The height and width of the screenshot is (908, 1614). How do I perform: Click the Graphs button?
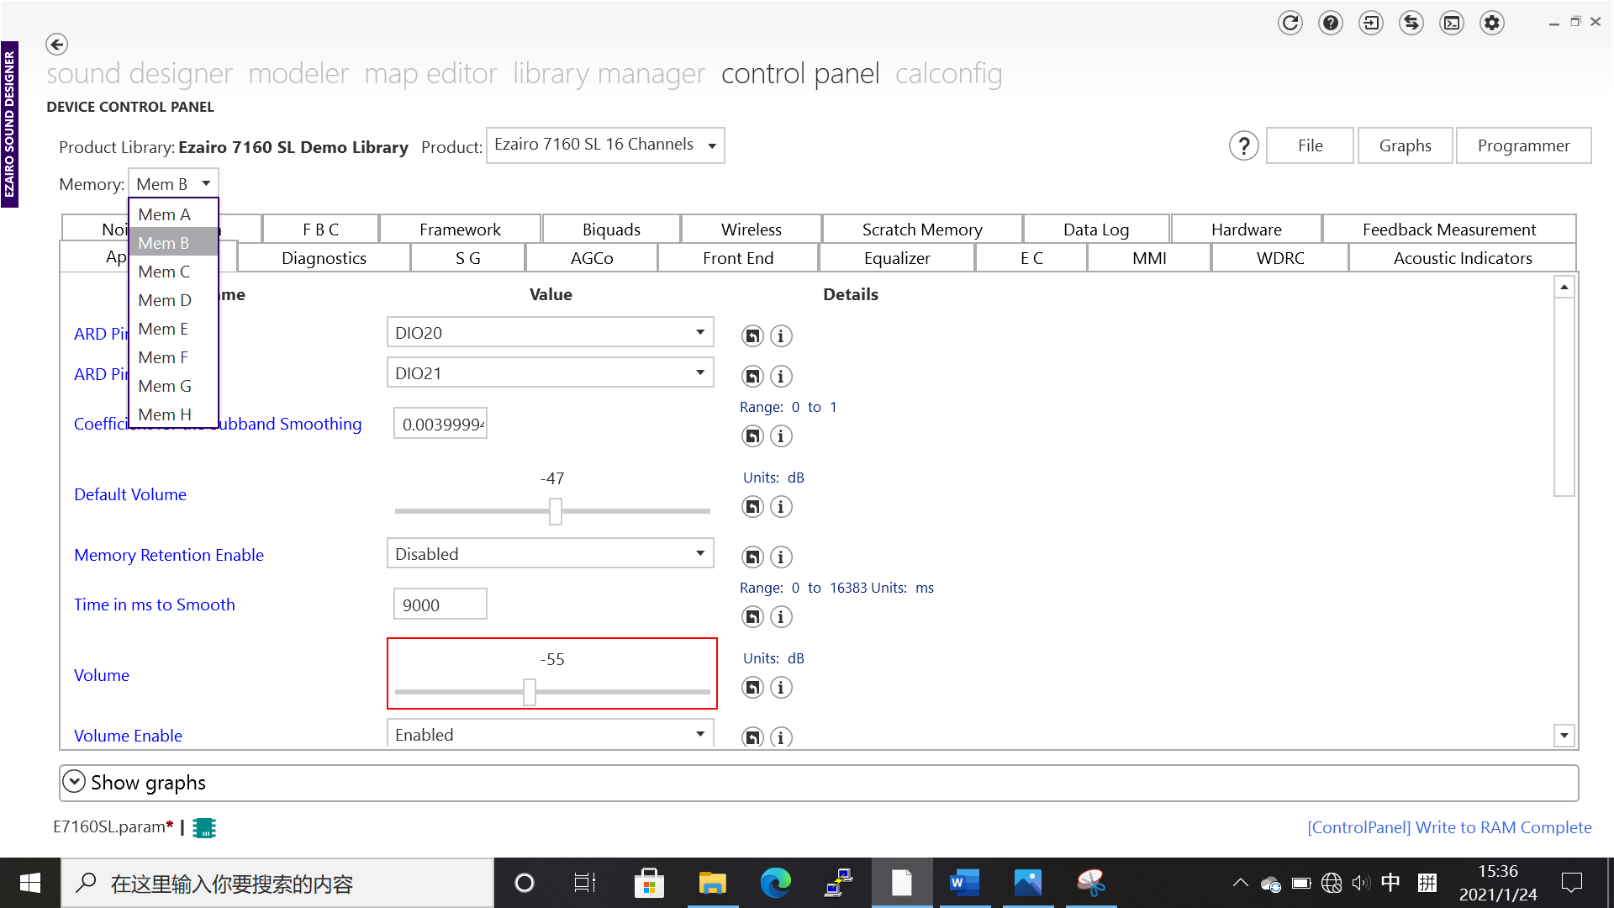coord(1404,145)
